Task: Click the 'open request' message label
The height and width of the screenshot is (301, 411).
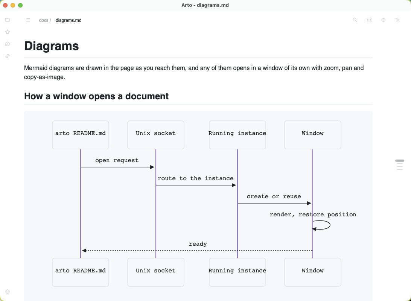Action: click(x=117, y=160)
